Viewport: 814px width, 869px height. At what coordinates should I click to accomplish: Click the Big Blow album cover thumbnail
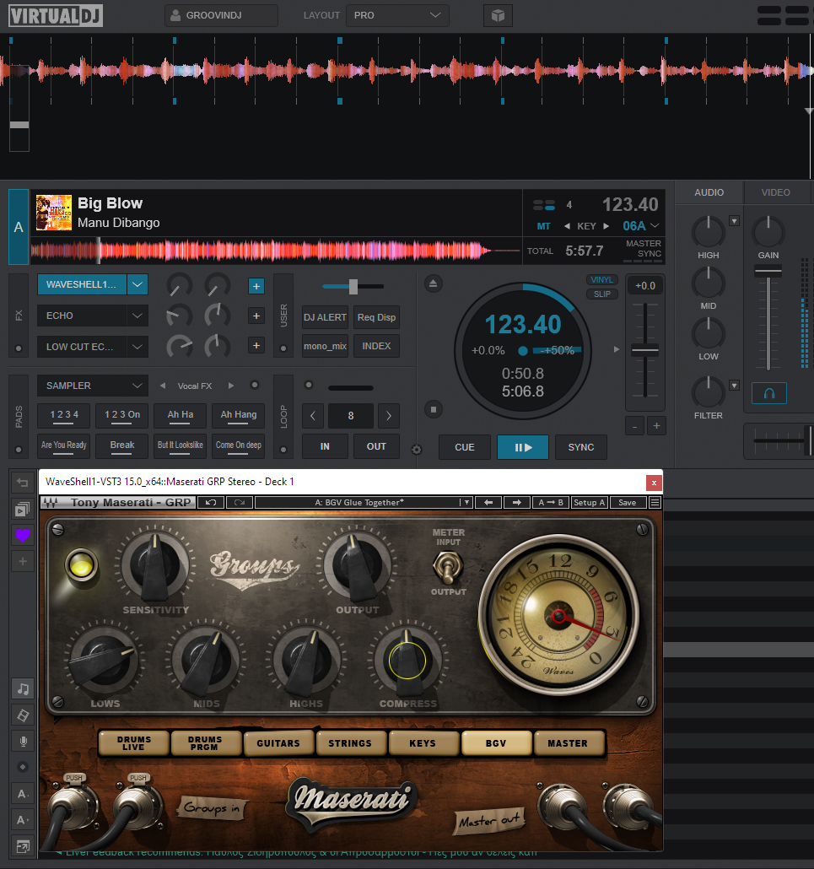(54, 213)
